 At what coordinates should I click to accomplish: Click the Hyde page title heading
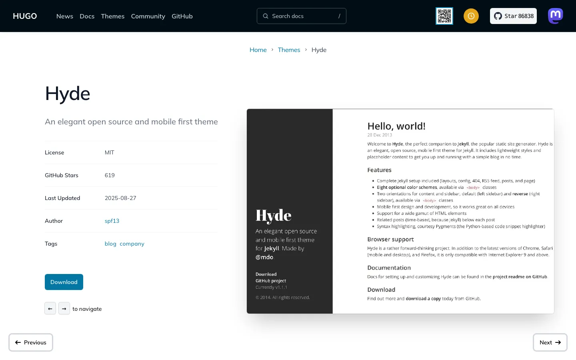(x=68, y=94)
